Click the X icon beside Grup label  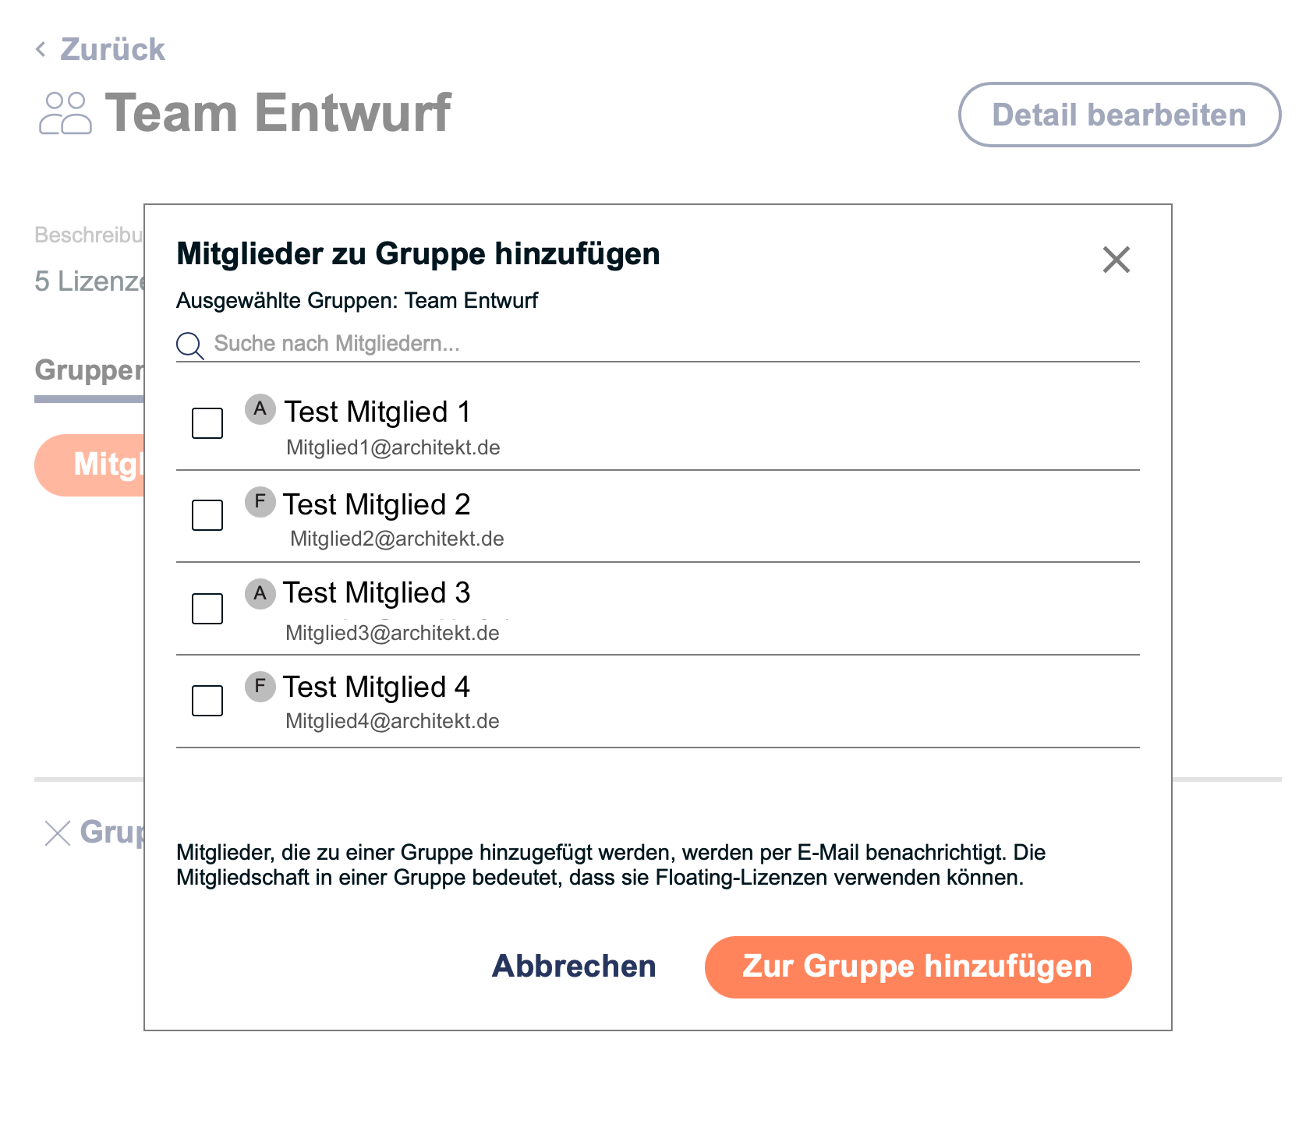58,832
